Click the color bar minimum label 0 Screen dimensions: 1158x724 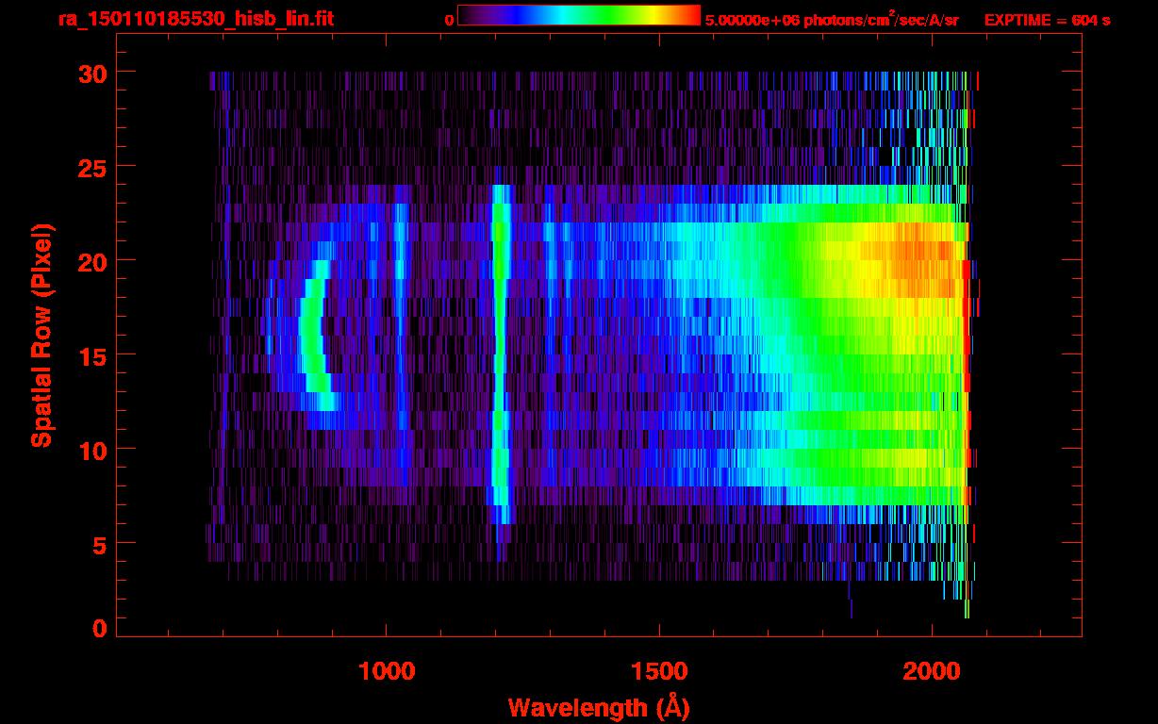point(449,20)
